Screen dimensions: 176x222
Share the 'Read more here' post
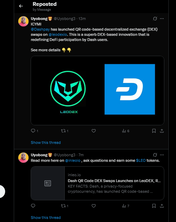(162, 206)
